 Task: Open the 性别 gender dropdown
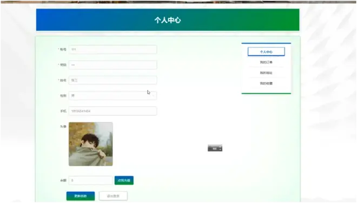113,96
